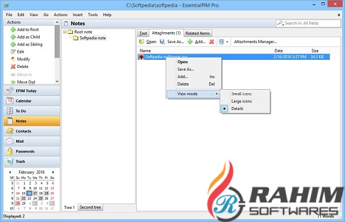Screen dimensions: 345x222
Task: Go to next month in mini calendar
Action: 53,172
